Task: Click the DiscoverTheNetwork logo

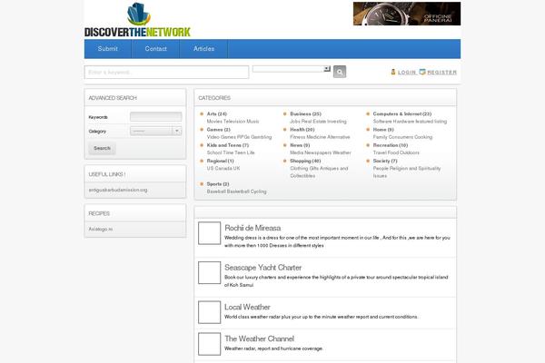Action: [x=137, y=20]
